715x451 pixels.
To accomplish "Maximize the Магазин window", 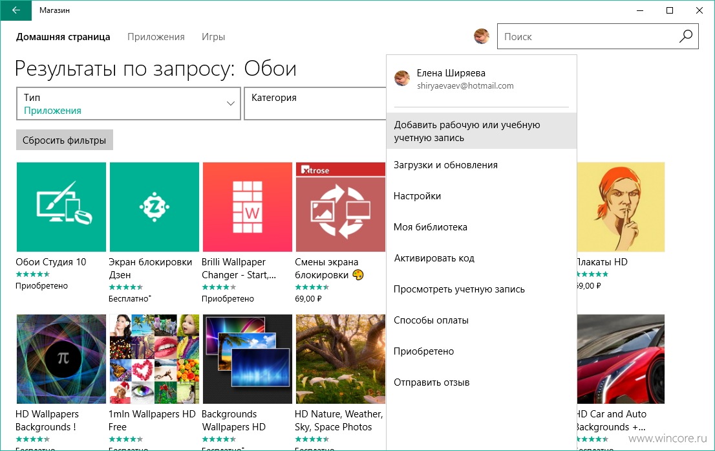I will pos(669,10).
